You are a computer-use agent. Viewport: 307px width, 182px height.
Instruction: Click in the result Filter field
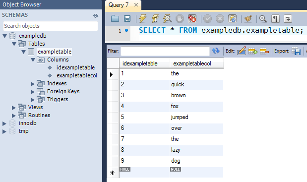pos(165,51)
